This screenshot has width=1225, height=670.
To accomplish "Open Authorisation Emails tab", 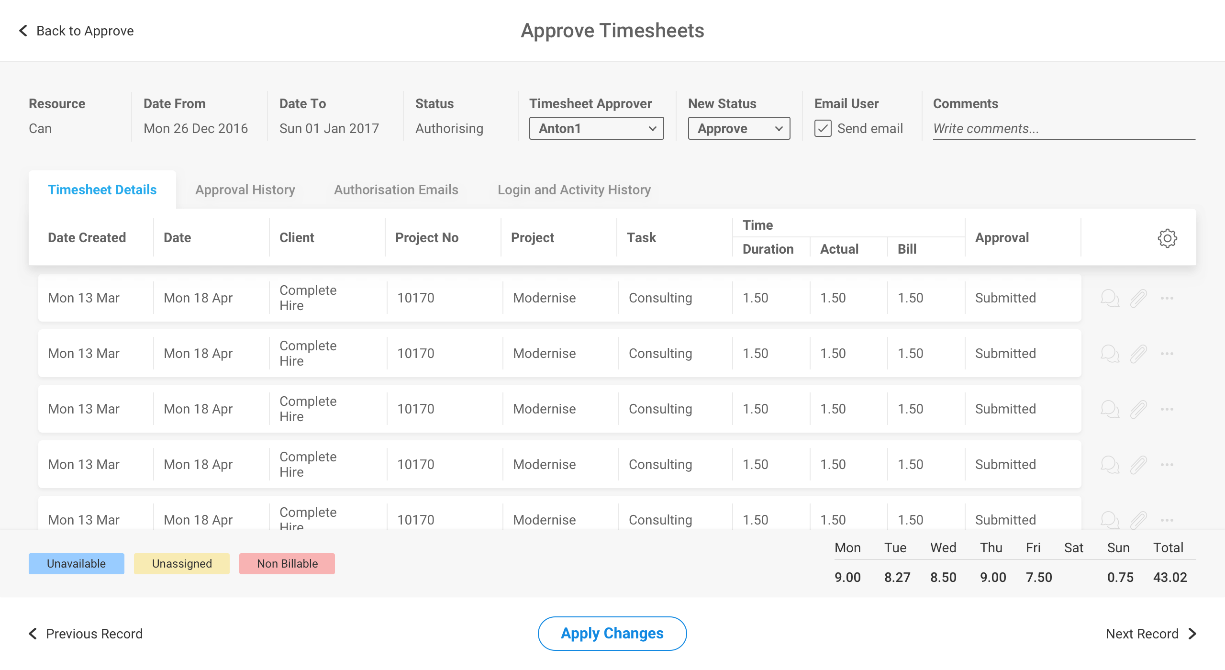I will [x=396, y=190].
